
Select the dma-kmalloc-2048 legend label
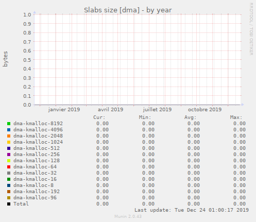[x=38, y=136]
